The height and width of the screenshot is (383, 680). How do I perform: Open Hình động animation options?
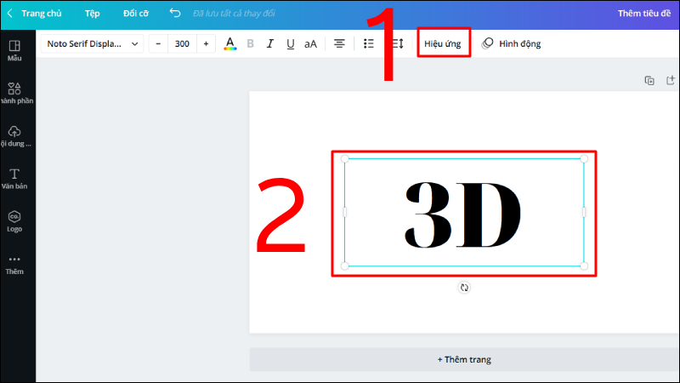click(x=511, y=43)
